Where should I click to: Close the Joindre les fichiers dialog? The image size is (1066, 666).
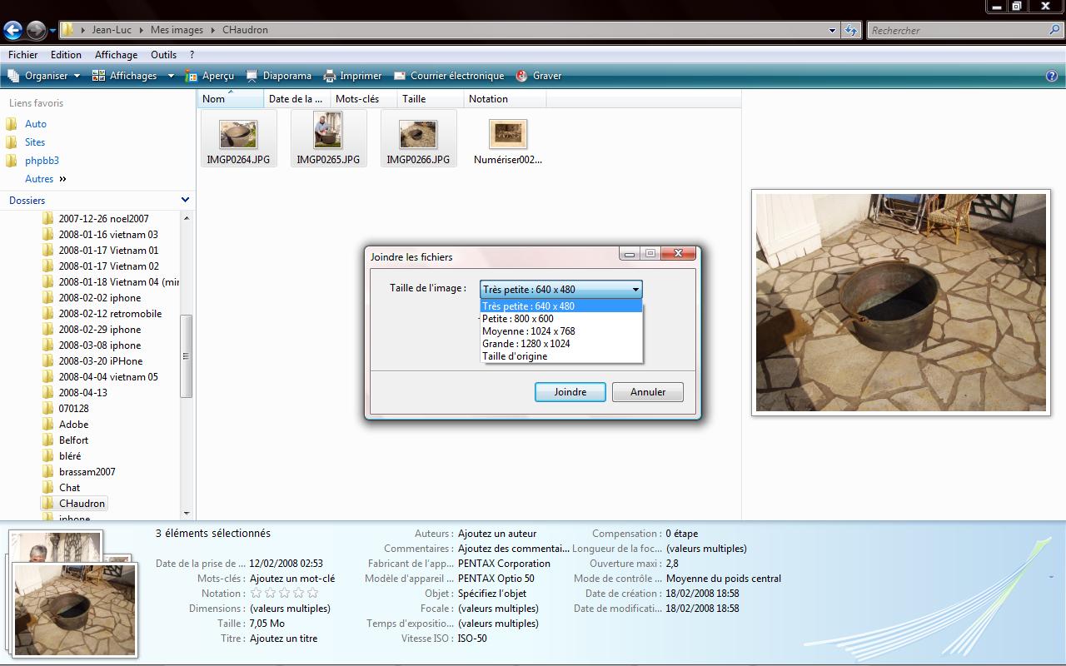[679, 254]
